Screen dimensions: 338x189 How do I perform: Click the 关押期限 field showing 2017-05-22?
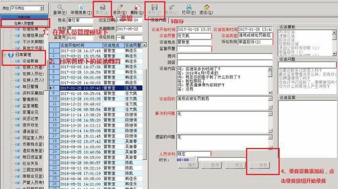[129, 29]
